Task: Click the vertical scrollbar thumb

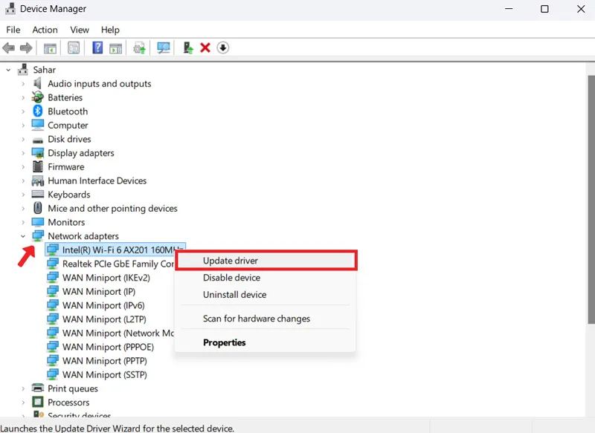Action: 591,199
